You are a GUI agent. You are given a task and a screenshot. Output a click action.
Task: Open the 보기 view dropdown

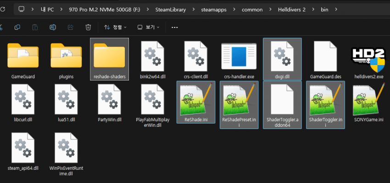[149, 27]
